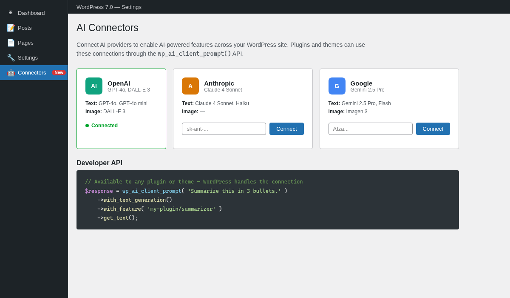Go to the Pages menu item
Screen dimensions: 510x298
[x=34, y=43]
